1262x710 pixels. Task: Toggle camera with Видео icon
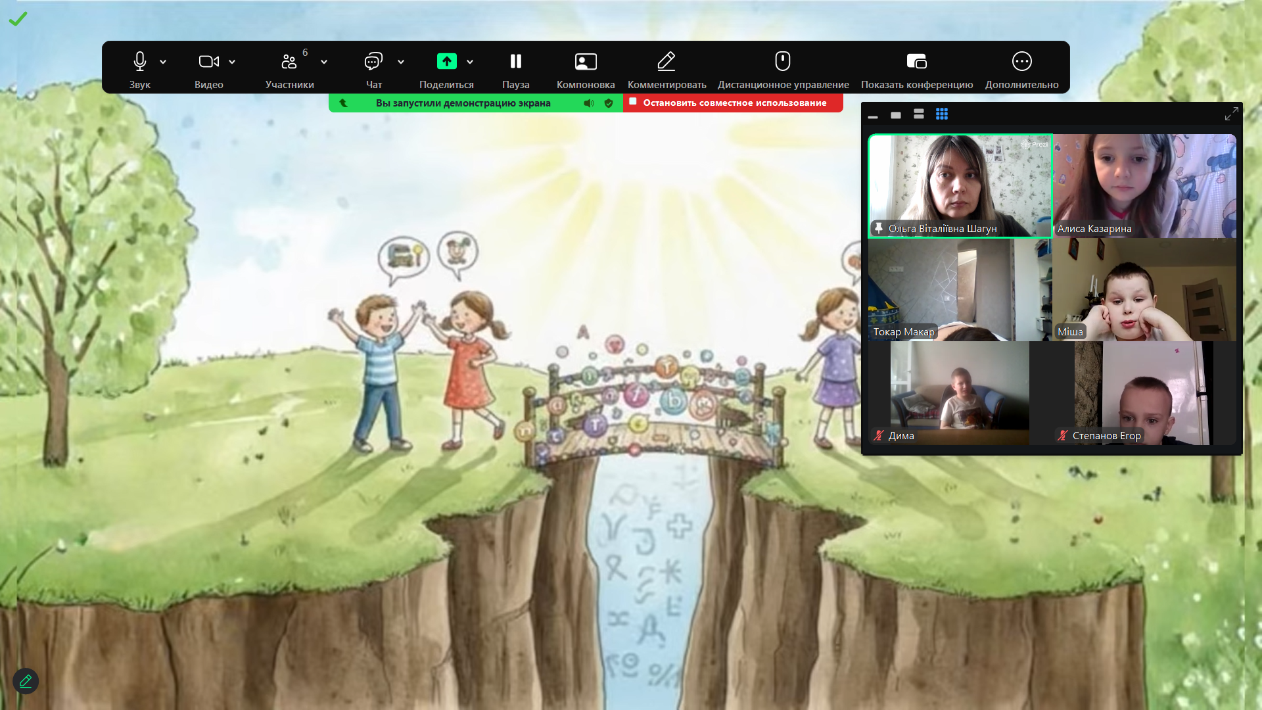pyautogui.click(x=208, y=62)
